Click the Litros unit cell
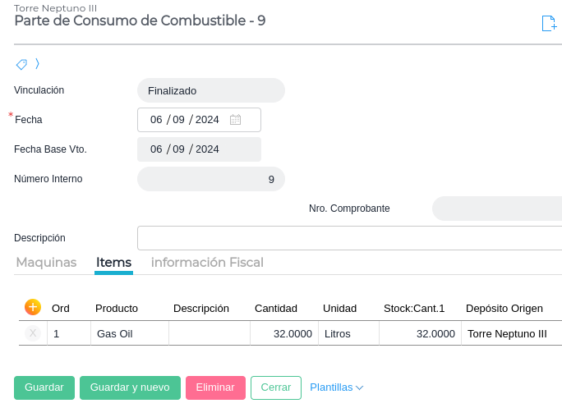562x408 pixels. (x=348, y=333)
